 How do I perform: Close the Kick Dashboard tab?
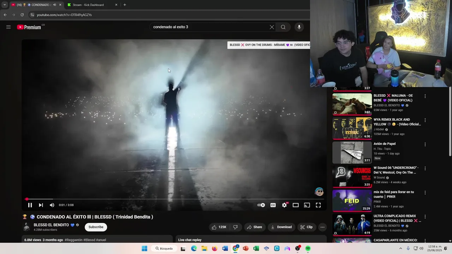116,5
